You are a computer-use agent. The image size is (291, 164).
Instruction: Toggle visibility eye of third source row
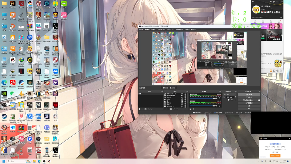pyautogui.click(x=182, y=97)
